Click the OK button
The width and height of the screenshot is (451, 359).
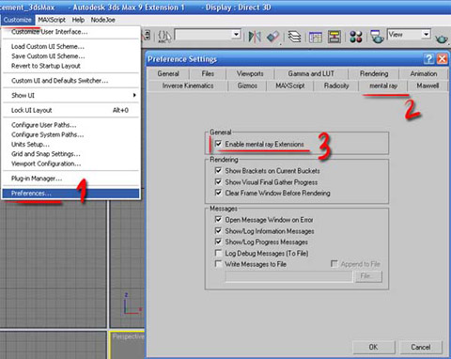pyautogui.click(x=373, y=347)
